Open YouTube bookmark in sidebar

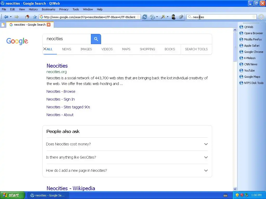[247, 70]
